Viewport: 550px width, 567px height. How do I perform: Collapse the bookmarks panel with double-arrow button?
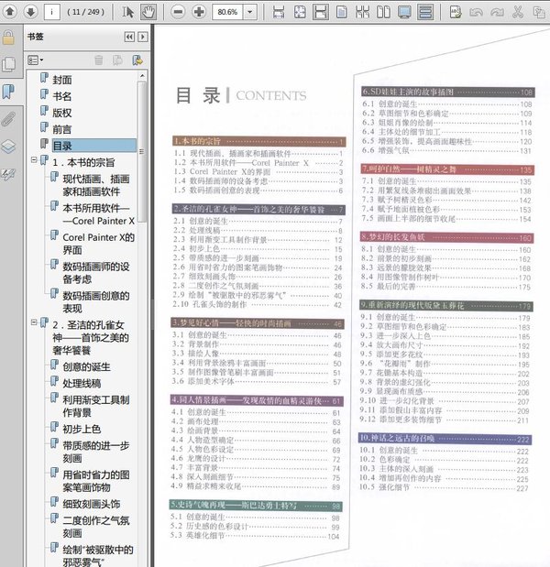coord(128,37)
